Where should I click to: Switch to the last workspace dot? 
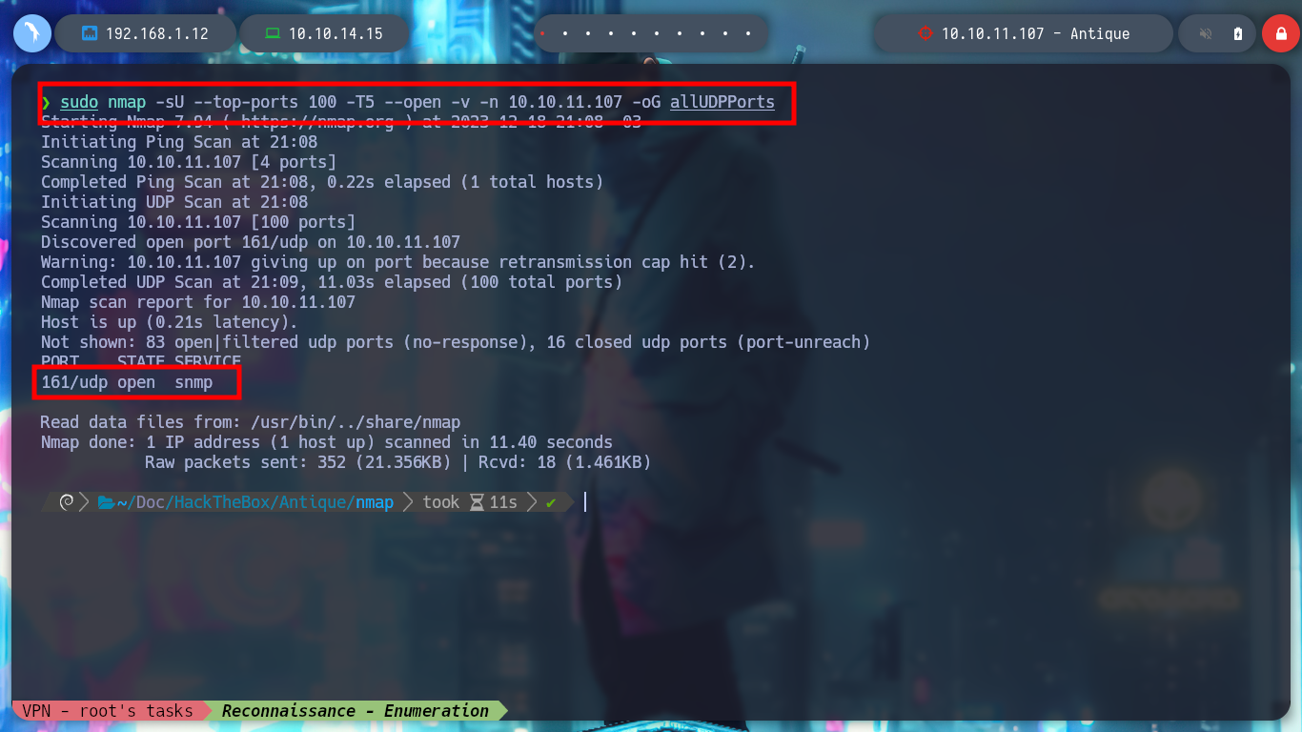point(749,33)
